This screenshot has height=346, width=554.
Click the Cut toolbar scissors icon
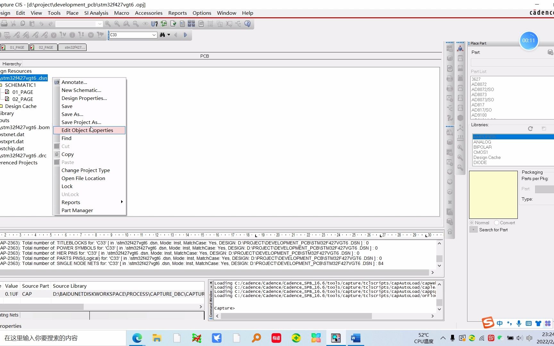(x=13, y=24)
